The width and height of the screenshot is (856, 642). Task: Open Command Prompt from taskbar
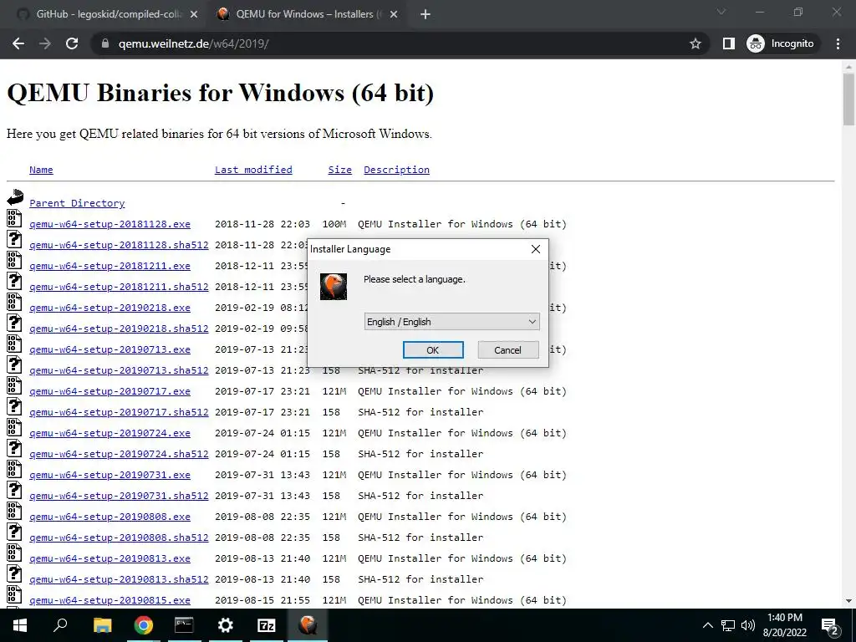coord(184,625)
